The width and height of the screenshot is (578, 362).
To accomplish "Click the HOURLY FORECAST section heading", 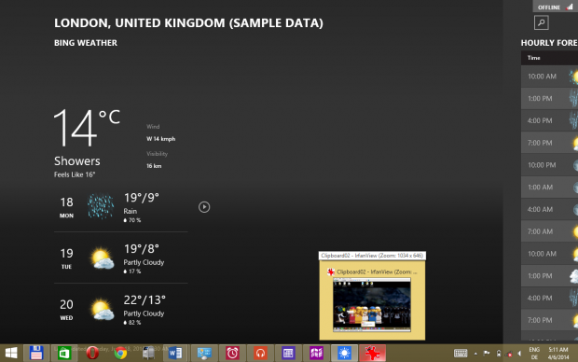I will [x=549, y=43].
